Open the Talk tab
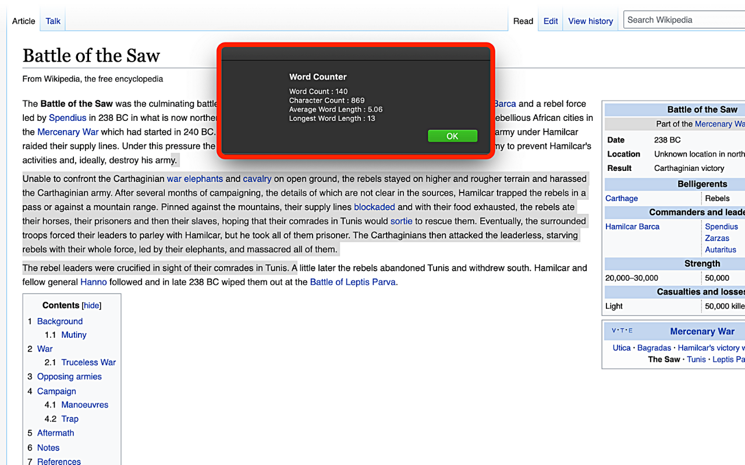This screenshot has width=745, height=465. 53,21
